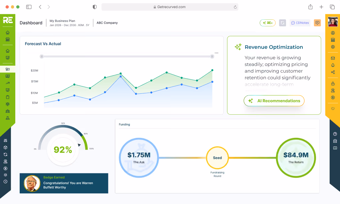
Task: Open the (3)Notes button
Action: tap(300, 23)
